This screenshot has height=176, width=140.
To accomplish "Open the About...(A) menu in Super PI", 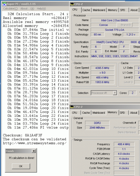I will point(27,8).
